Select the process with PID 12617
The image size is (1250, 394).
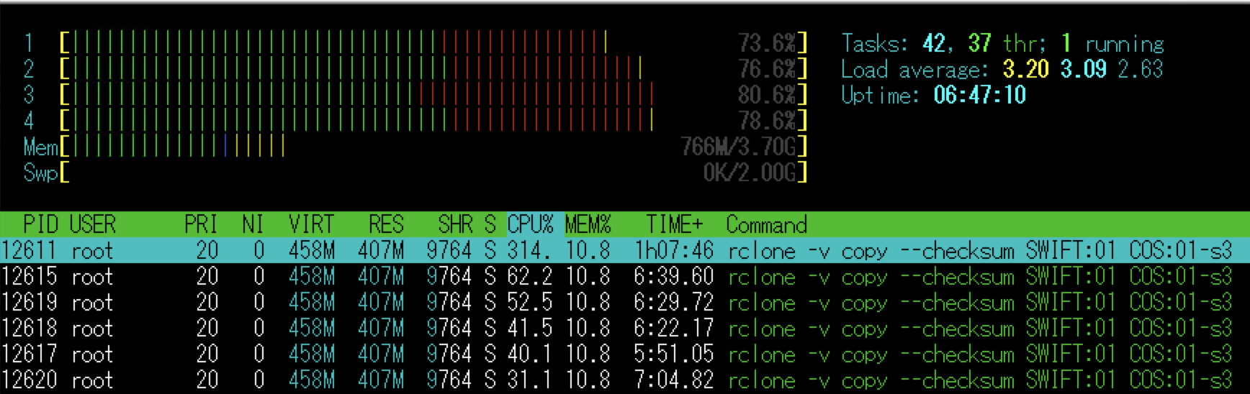pos(625,354)
